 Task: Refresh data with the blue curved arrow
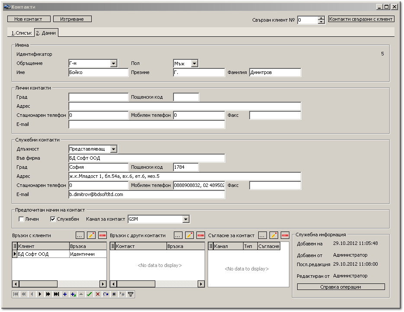106,294
